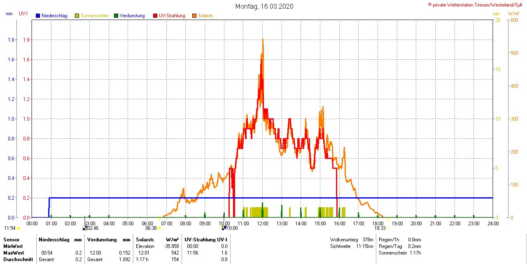Click the Solarstr. column heading in table
The height and width of the screenshot is (264, 527).
click(145, 240)
